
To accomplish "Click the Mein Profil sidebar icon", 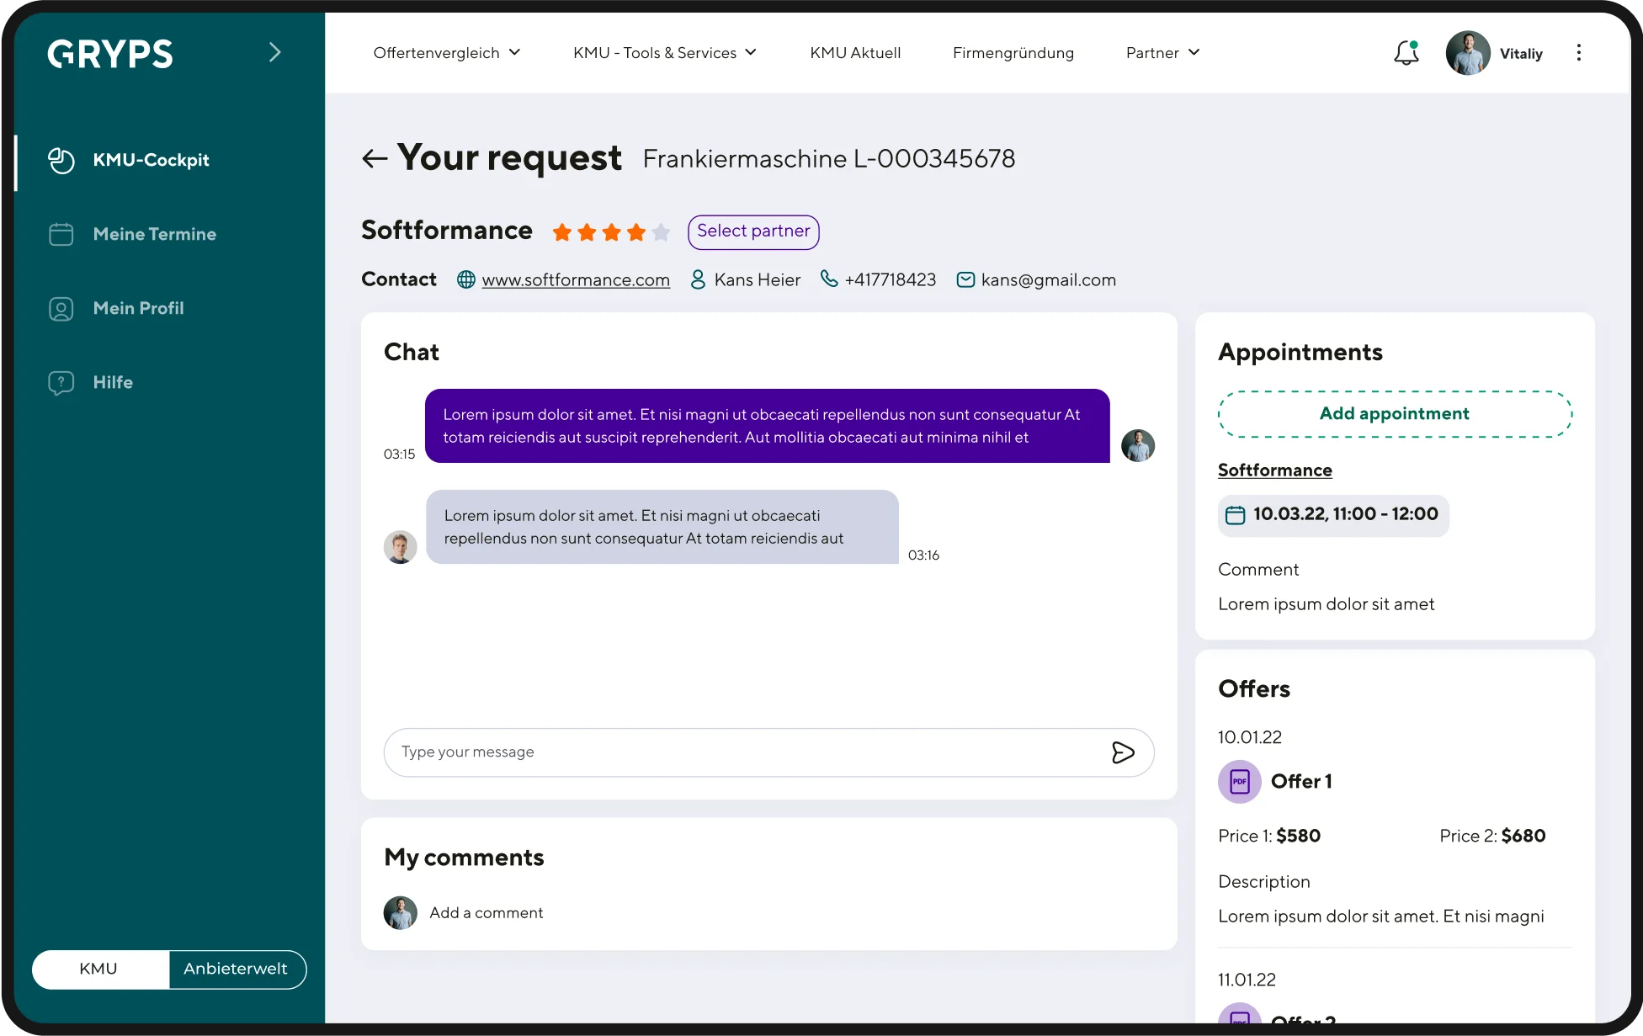I will click(61, 309).
